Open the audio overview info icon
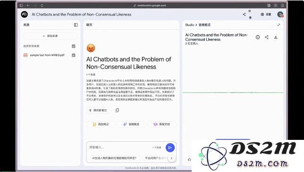This screenshot has height=172, width=304. click(x=258, y=37)
